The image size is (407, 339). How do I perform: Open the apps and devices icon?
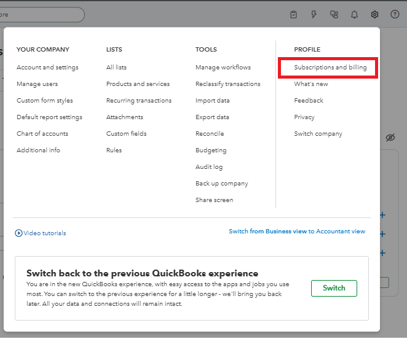click(334, 15)
